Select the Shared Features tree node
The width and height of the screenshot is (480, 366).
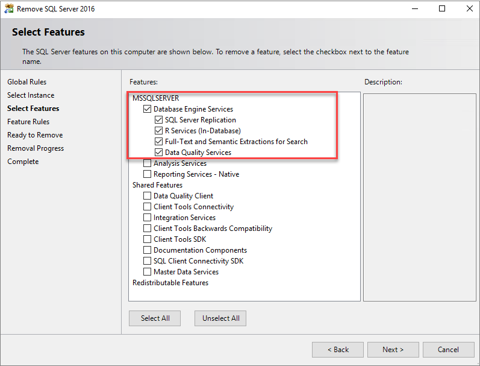(157, 185)
